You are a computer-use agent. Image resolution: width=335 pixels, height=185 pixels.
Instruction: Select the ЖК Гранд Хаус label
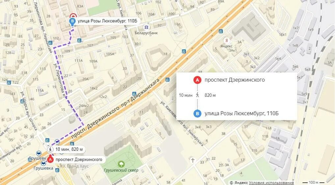pyautogui.click(x=74, y=166)
